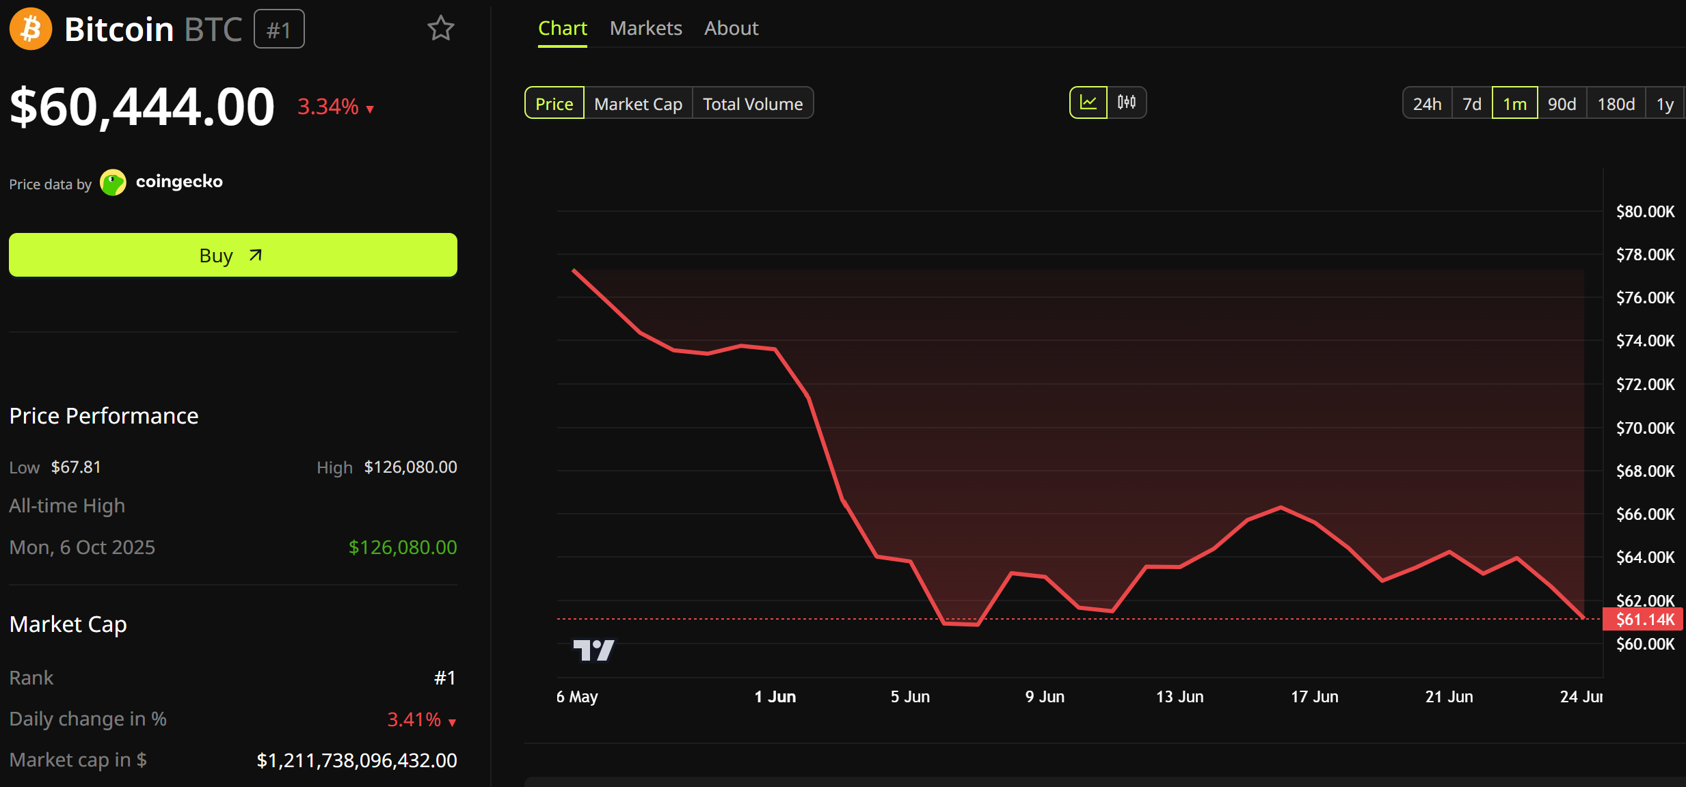Click the Bitcoin logo icon

click(31, 29)
